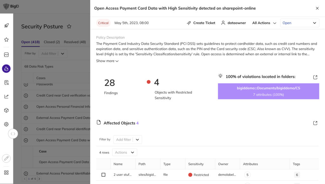Expand Show more in policy description
This screenshot has width=325, height=184.
pos(107,61)
